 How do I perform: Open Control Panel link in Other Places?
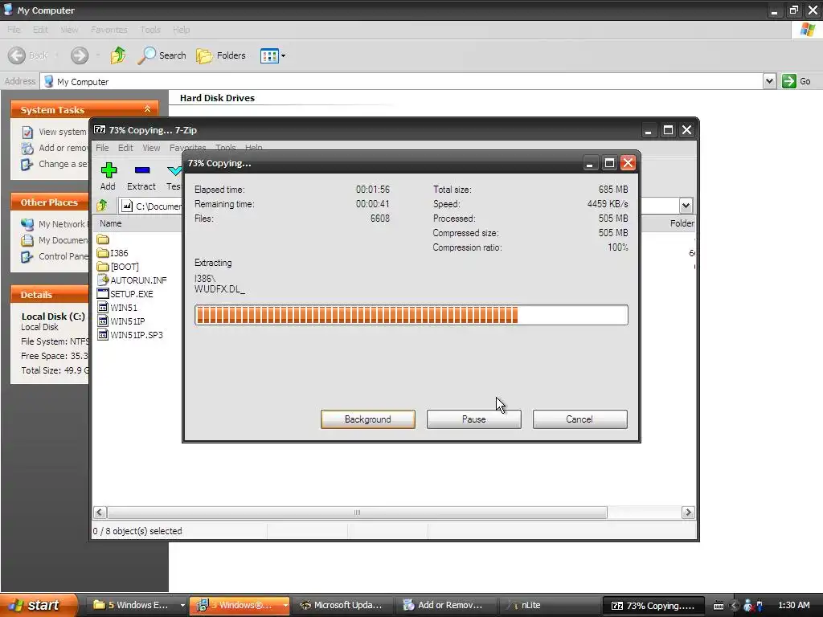tap(54, 256)
